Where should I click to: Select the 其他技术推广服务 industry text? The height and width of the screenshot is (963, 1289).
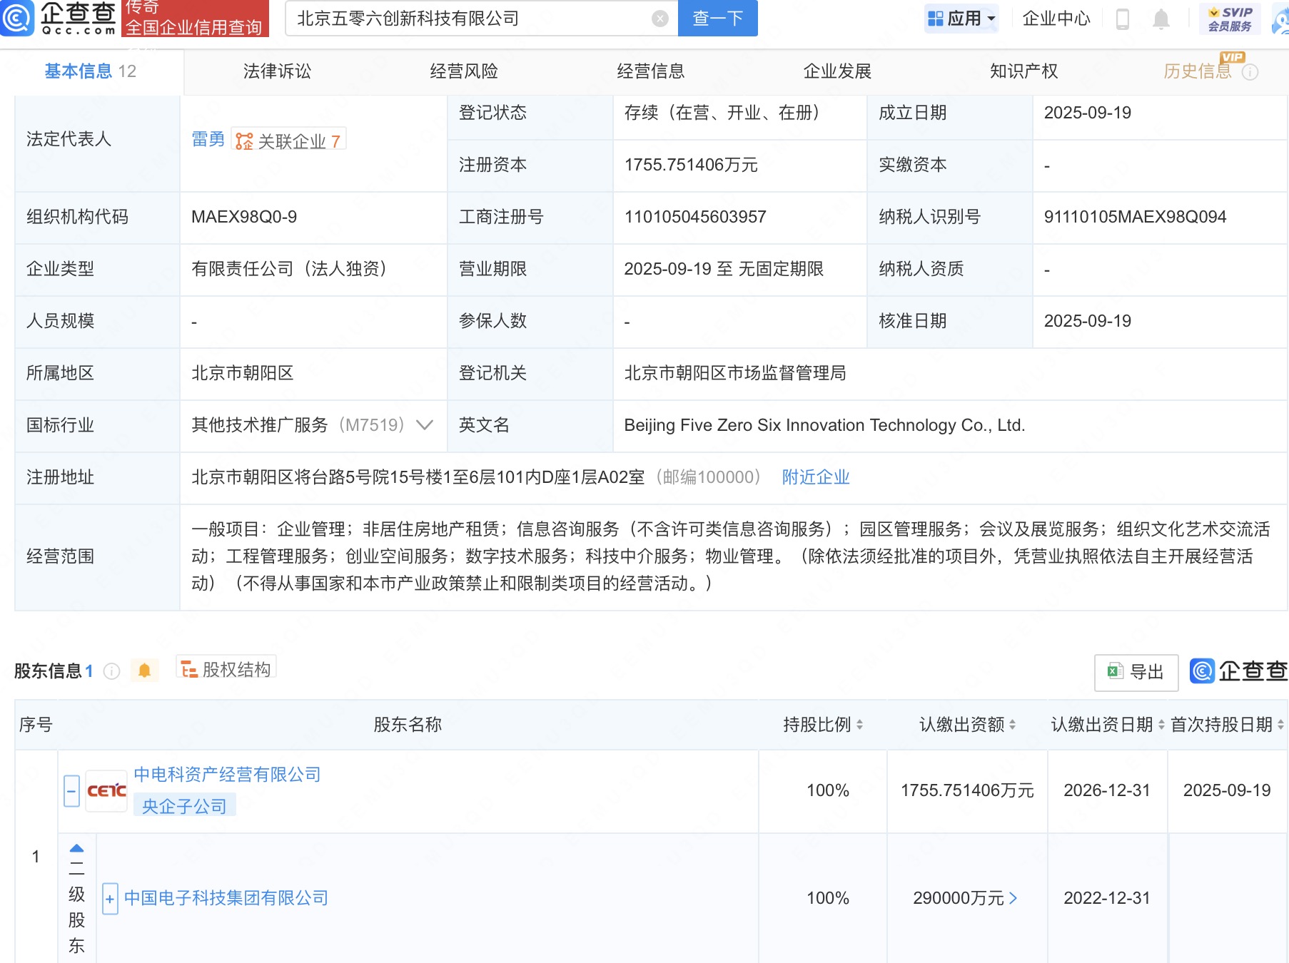tap(260, 425)
